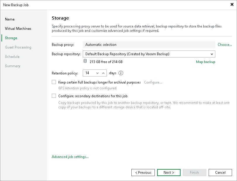Enable keeping full backups for archival purposes
Viewport: 237px width, 181px height.
point(54,82)
